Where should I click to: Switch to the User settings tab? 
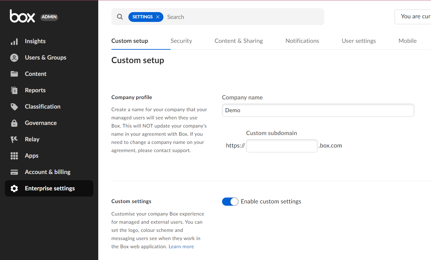pyautogui.click(x=359, y=41)
